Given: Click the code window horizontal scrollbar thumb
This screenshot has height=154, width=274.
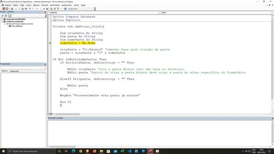Looking at the screenshot, I should pos(68,114).
